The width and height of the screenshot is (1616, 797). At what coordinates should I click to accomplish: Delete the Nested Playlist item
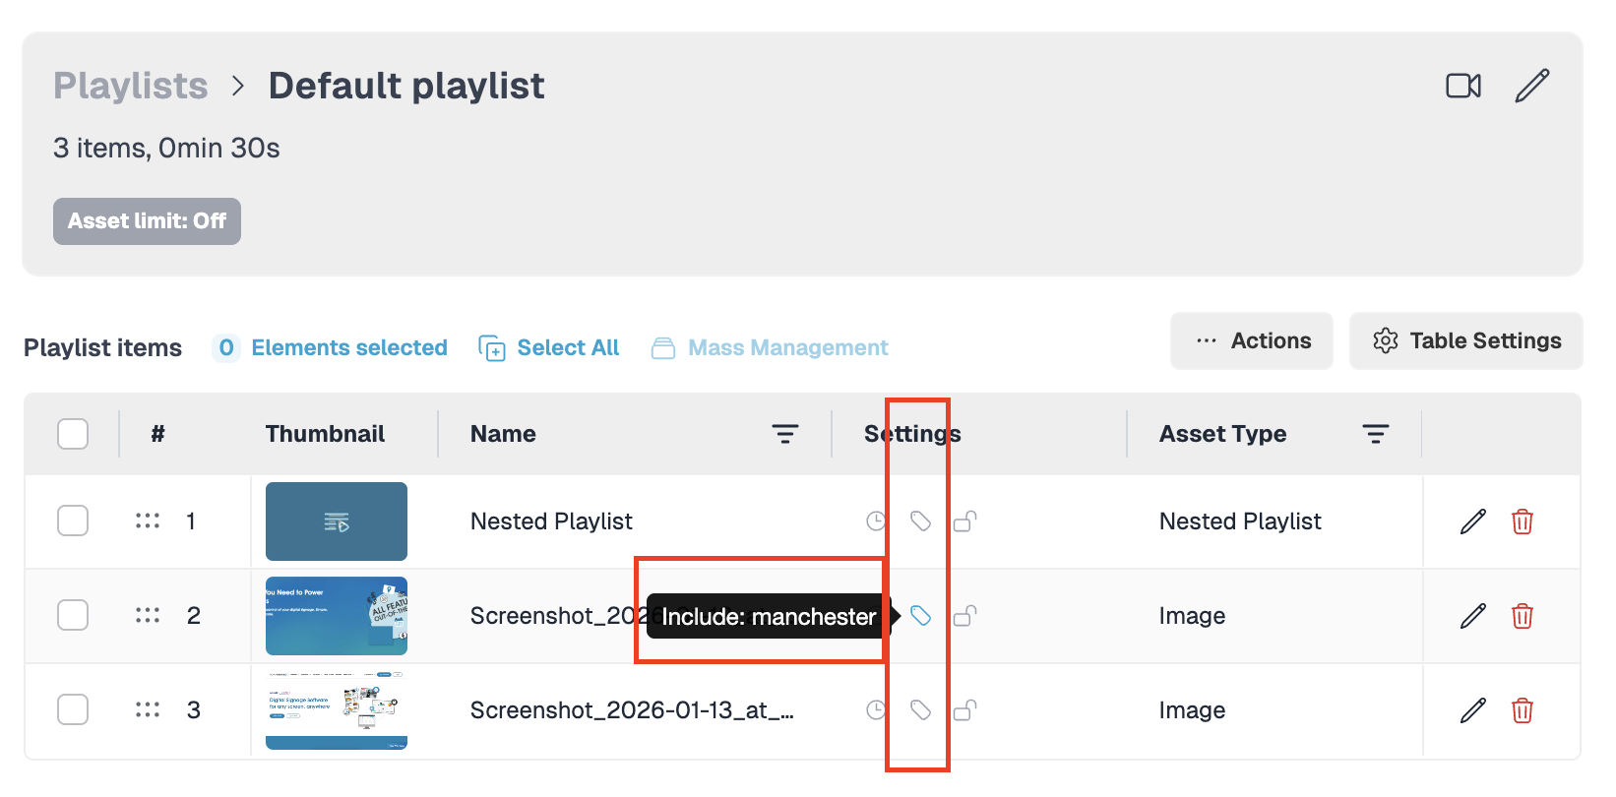[x=1523, y=521]
